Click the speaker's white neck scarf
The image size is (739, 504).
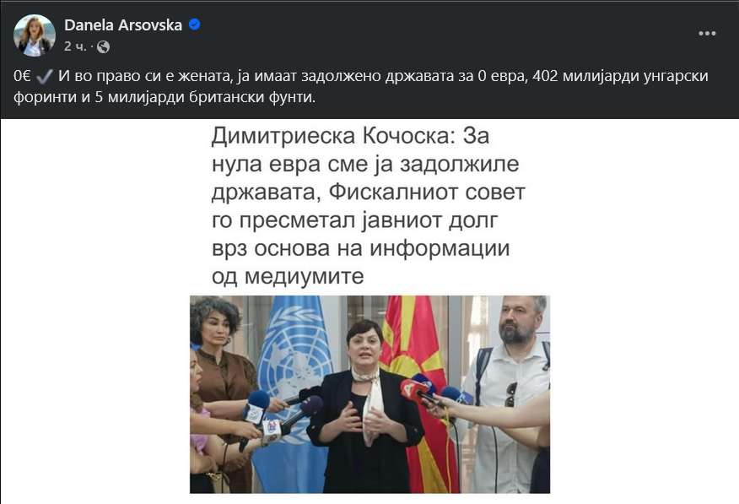click(x=370, y=401)
